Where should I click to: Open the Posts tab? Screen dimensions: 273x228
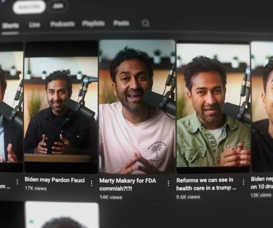[122, 23]
